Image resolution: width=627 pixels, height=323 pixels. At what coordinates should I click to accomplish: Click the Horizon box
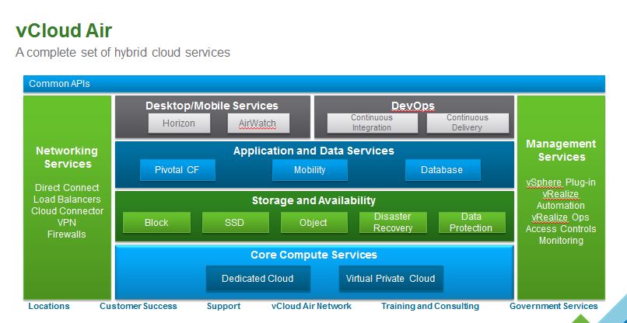pyautogui.click(x=179, y=123)
